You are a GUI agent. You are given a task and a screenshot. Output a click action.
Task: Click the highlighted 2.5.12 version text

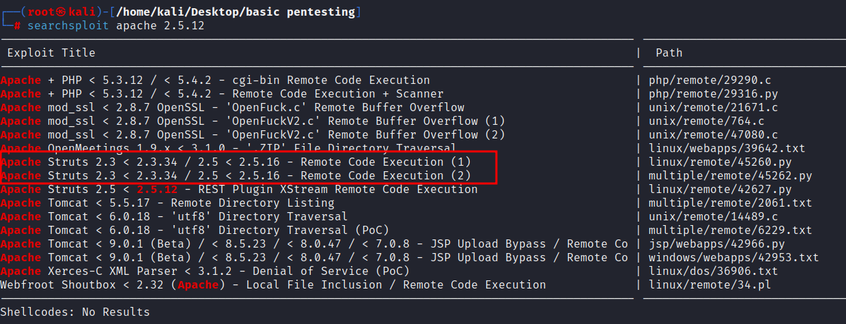157,189
